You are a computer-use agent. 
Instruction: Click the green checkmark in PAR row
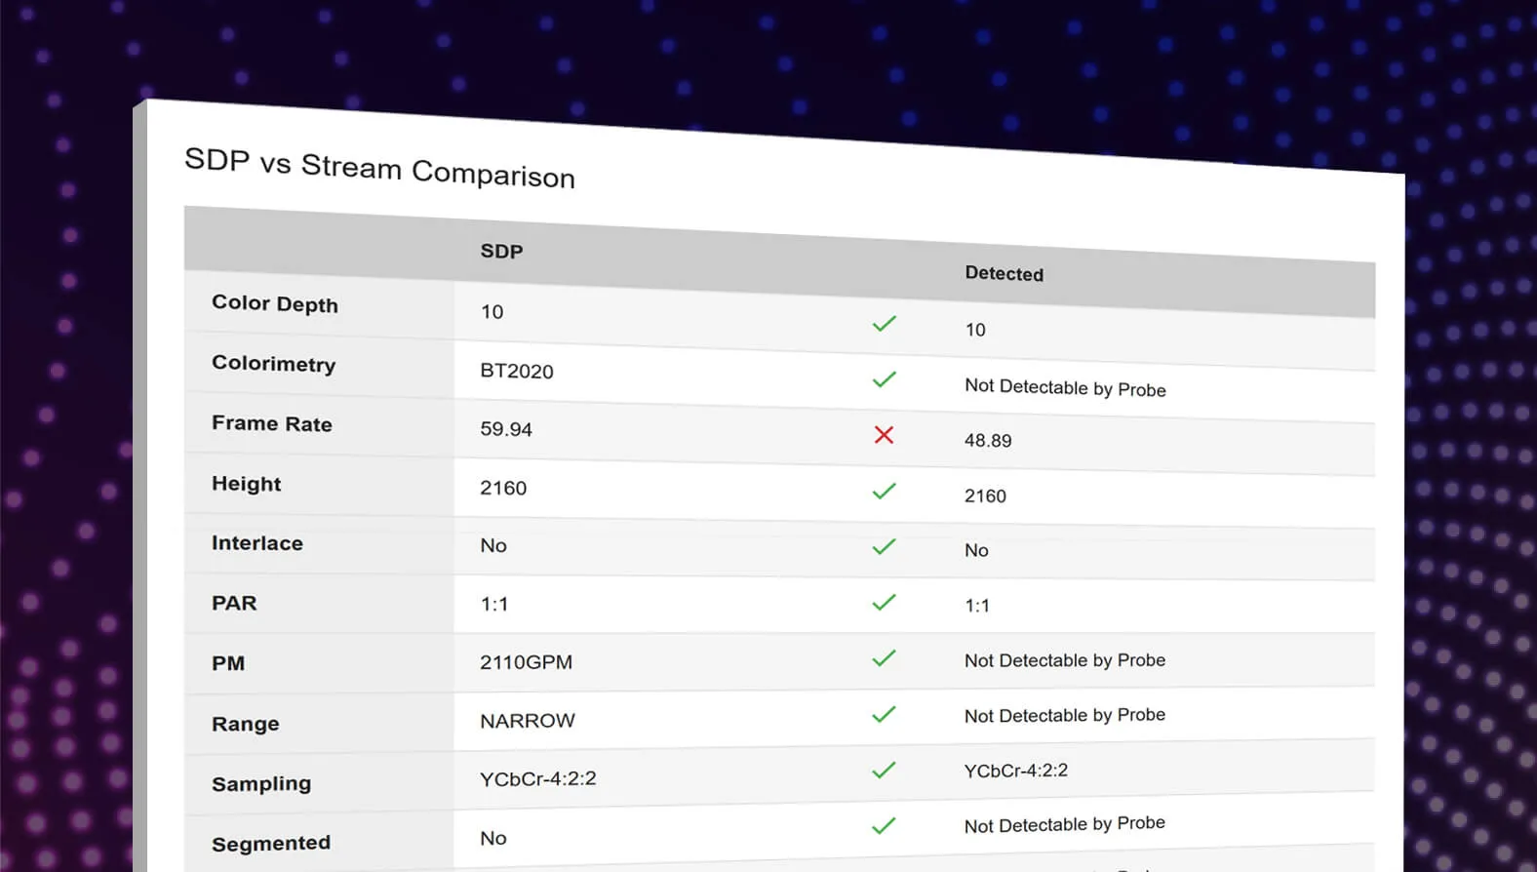tap(884, 603)
